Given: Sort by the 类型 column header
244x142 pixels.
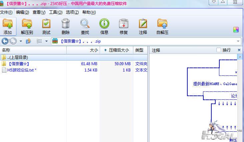Looking at the screenshot, I should pos(140,50).
